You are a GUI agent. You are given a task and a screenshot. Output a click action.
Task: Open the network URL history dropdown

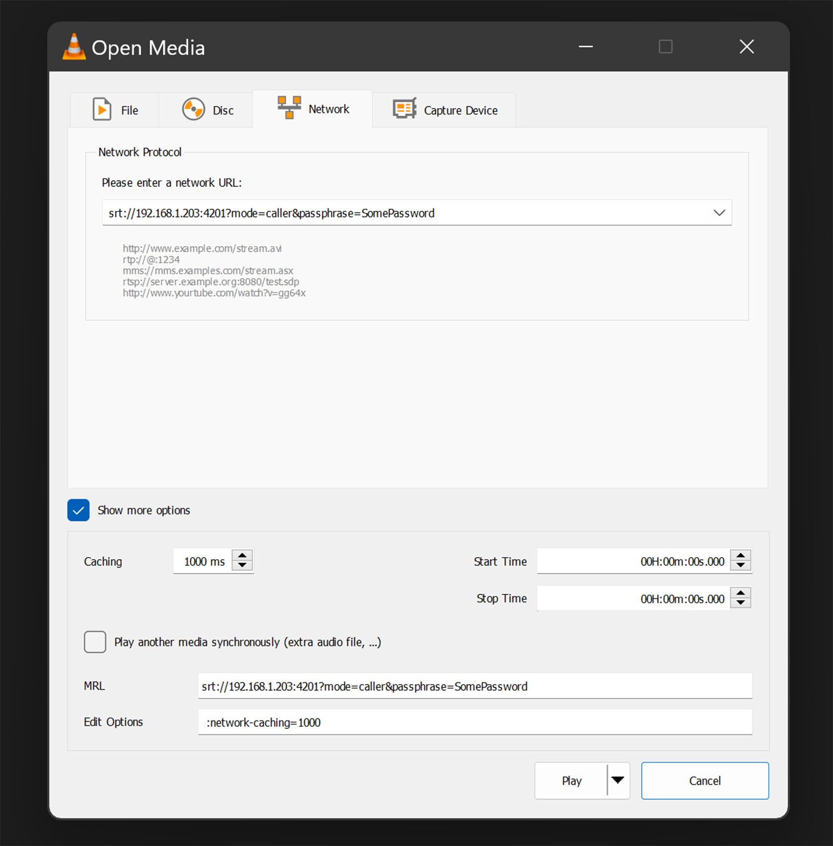pos(720,212)
